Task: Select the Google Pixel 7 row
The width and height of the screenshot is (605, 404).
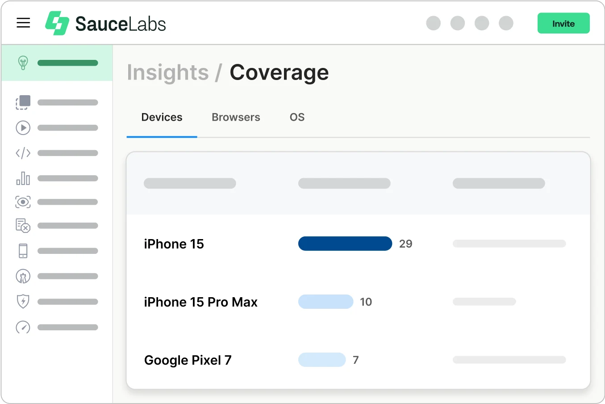Action: click(x=188, y=360)
